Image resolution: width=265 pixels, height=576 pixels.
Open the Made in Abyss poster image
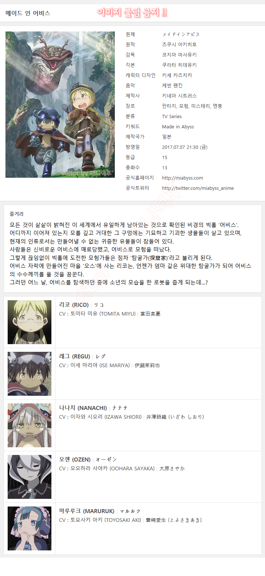coord(60,105)
